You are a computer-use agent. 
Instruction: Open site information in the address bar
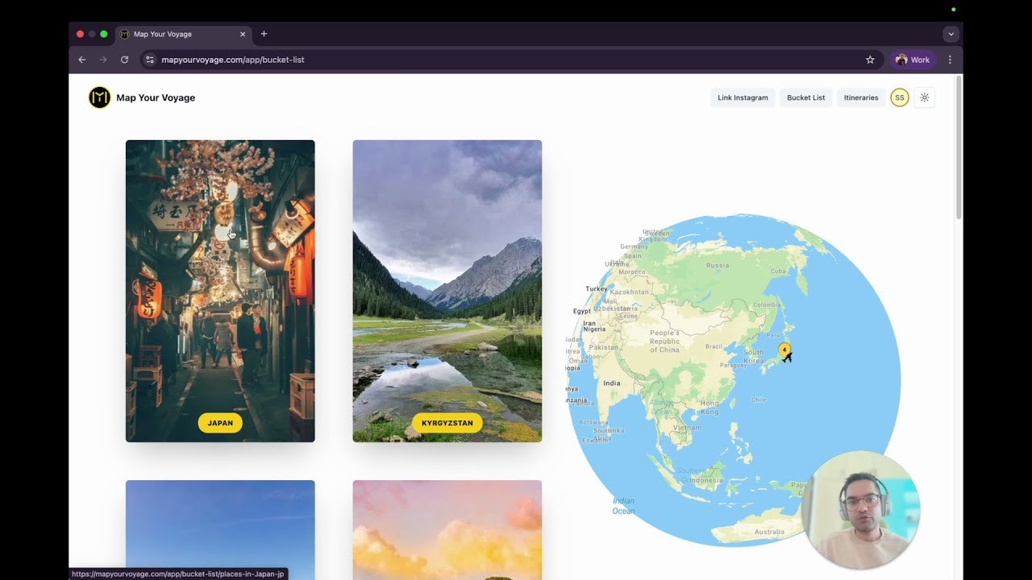pyautogui.click(x=149, y=60)
